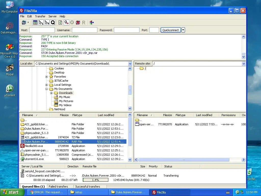The height and width of the screenshot is (196, 261).
Task: Open the My Computer desktop icon
Action: 10,7
